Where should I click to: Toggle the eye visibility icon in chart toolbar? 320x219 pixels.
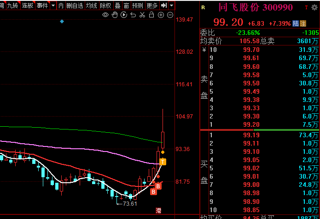pyautogui.click(x=105, y=15)
